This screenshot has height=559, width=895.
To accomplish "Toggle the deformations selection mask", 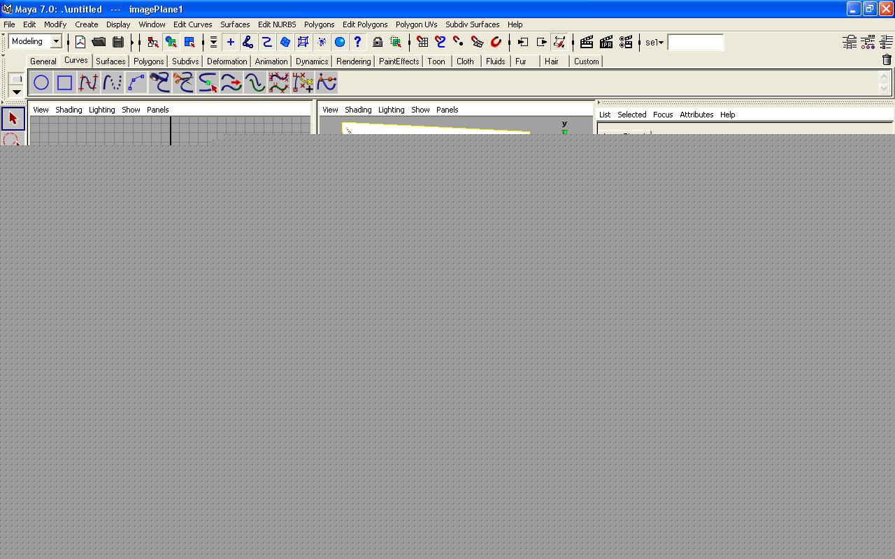I will 303,42.
